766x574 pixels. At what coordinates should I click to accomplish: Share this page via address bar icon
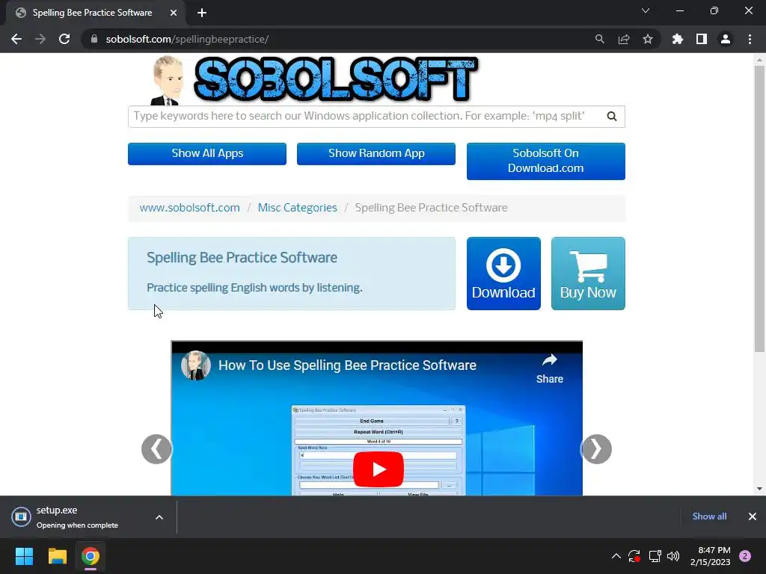point(624,39)
